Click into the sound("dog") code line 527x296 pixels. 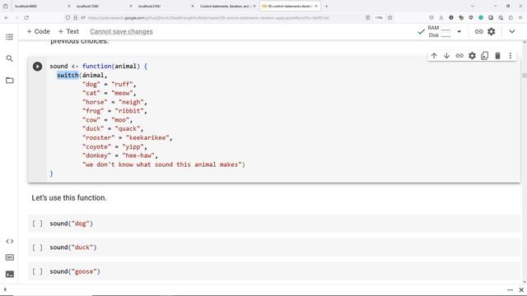click(x=72, y=224)
